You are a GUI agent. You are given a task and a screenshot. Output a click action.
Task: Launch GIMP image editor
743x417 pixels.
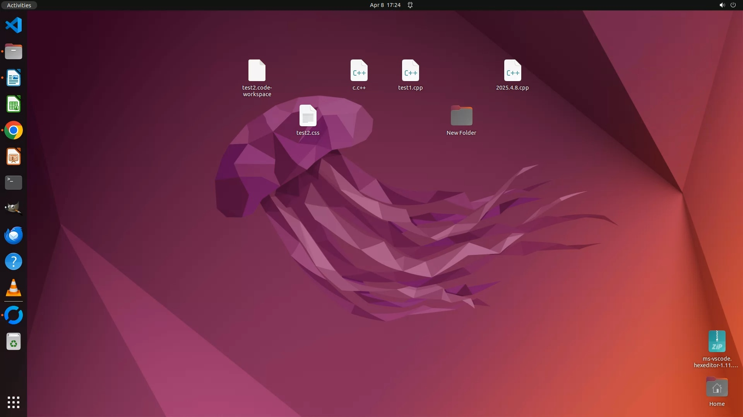point(14,208)
